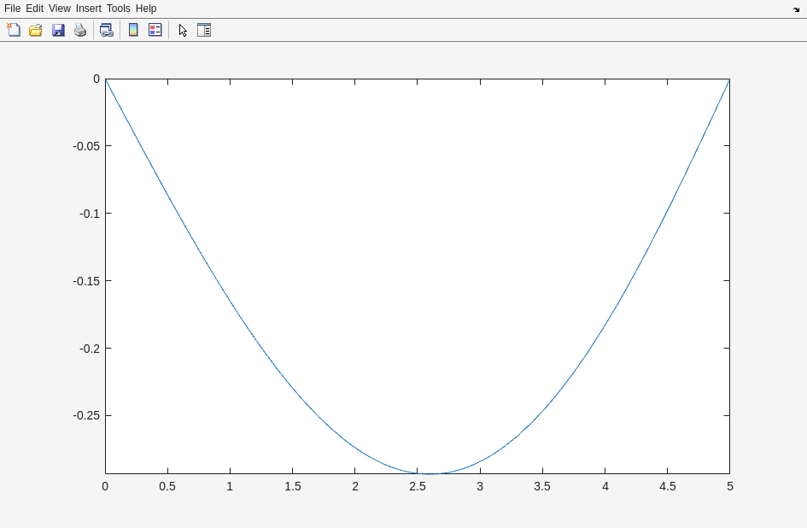Expand the View menu
The image size is (807, 528).
(x=60, y=9)
